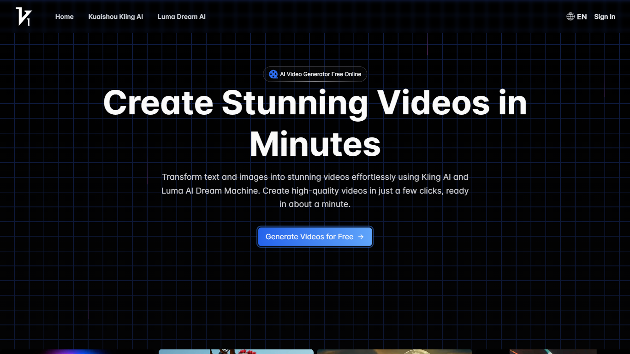
Task: Click the AI Video Generator Free Online badge
Action: [x=315, y=74]
